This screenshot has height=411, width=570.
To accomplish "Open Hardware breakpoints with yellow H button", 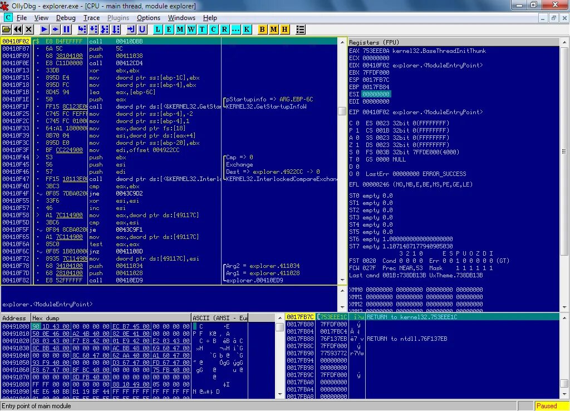I will coord(285,30).
